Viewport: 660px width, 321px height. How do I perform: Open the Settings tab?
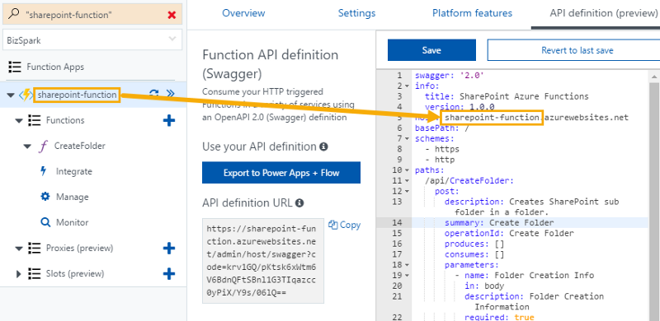coord(356,13)
